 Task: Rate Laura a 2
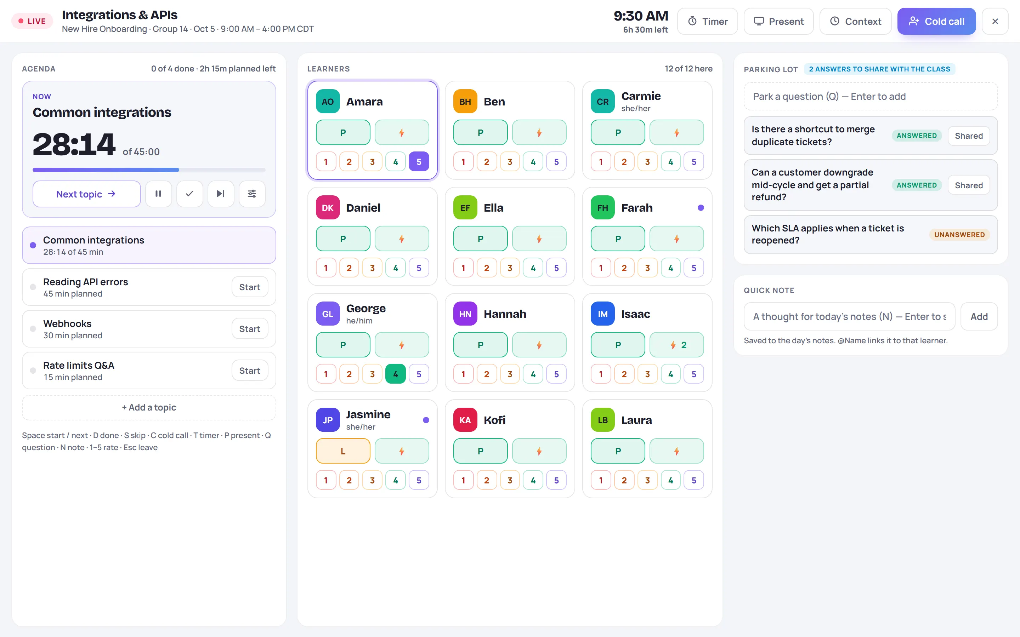(624, 480)
